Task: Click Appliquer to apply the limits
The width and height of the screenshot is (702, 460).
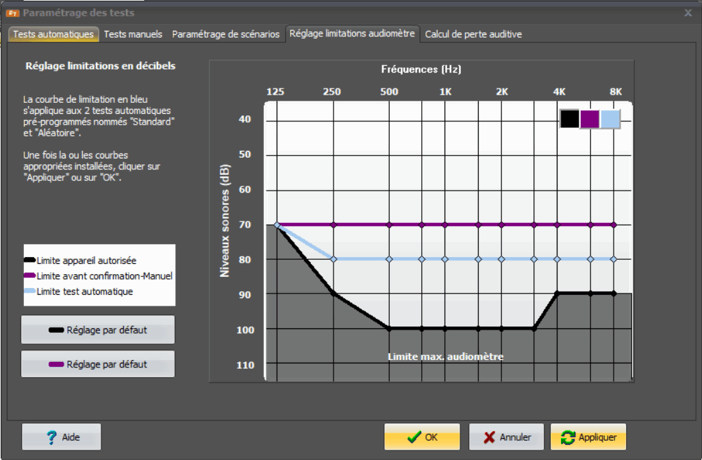Action: pos(588,437)
